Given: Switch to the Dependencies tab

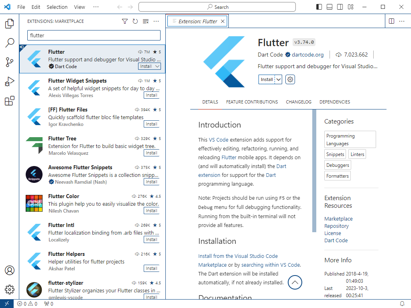Looking at the screenshot, I should pyautogui.click(x=335, y=102).
